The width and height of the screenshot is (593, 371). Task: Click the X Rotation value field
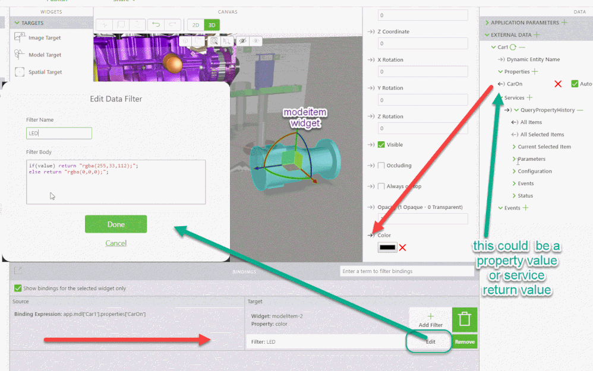pyautogui.click(x=423, y=71)
